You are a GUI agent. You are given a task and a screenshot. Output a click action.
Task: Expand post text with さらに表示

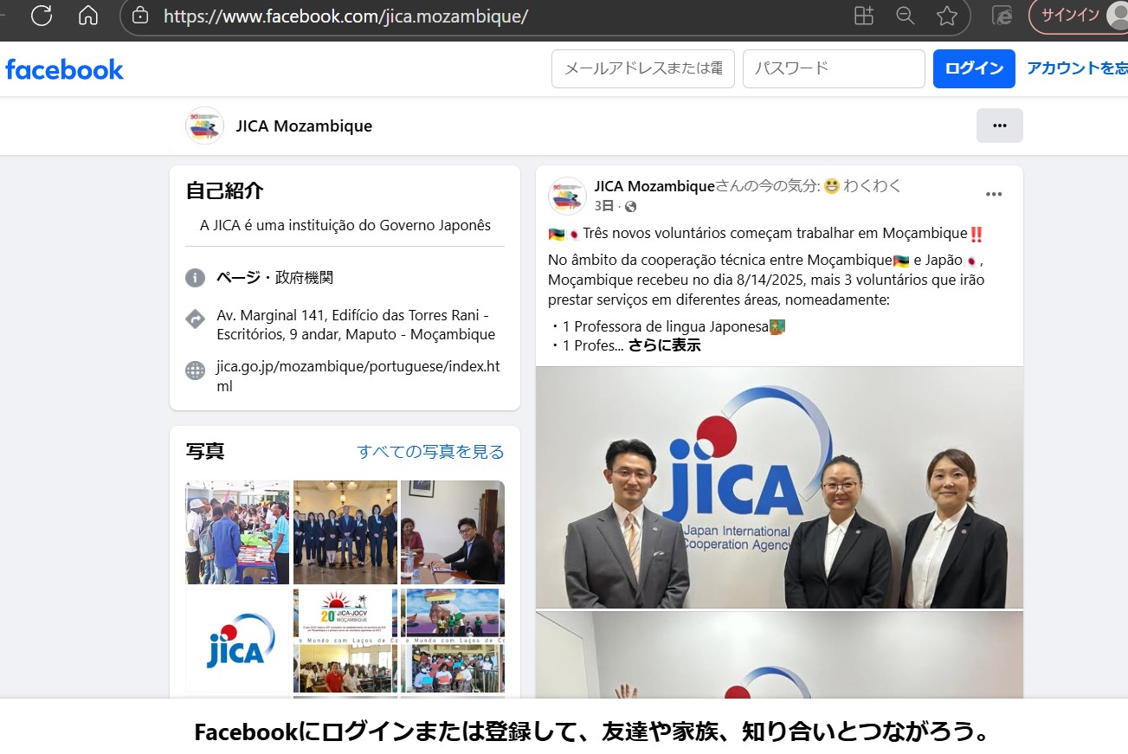664,345
